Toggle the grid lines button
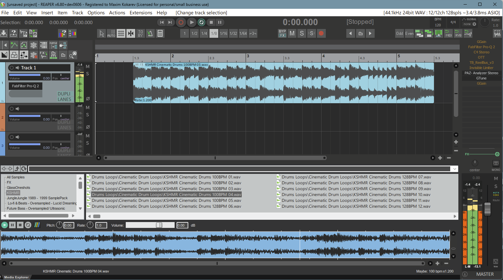The image size is (503, 280). click(121, 34)
